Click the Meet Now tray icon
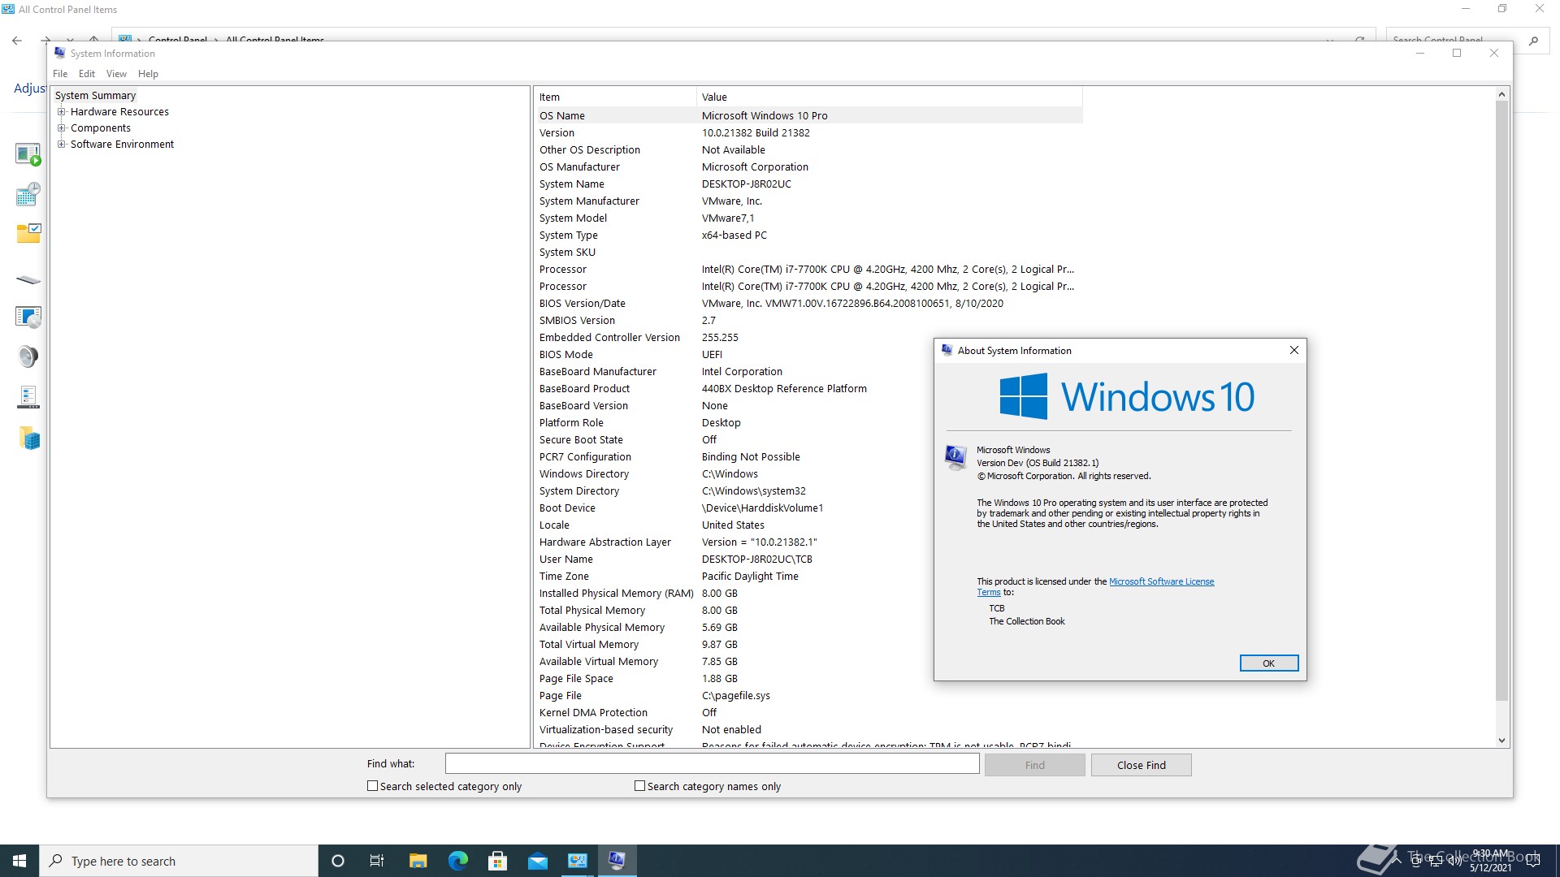This screenshot has width=1560, height=877. point(1416,861)
